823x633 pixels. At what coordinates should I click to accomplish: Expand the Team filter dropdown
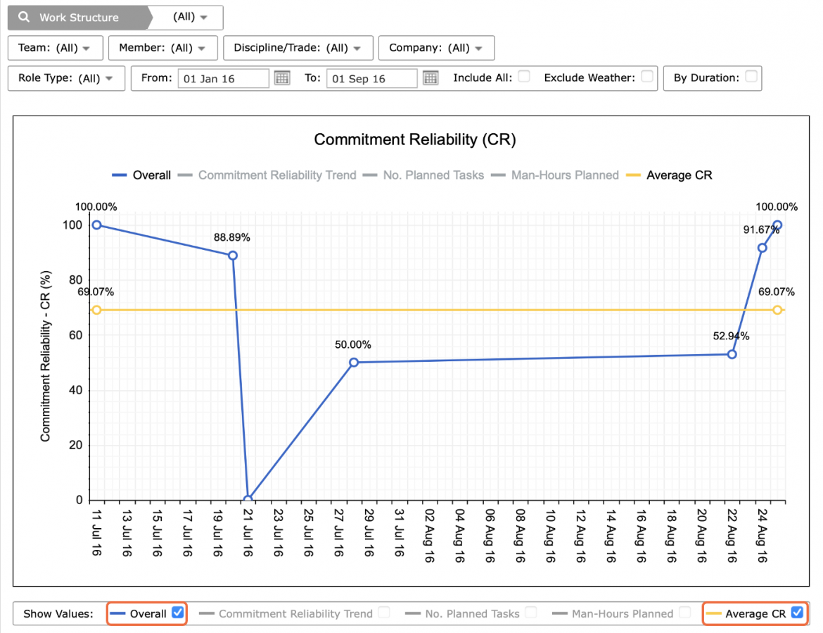pos(55,48)
